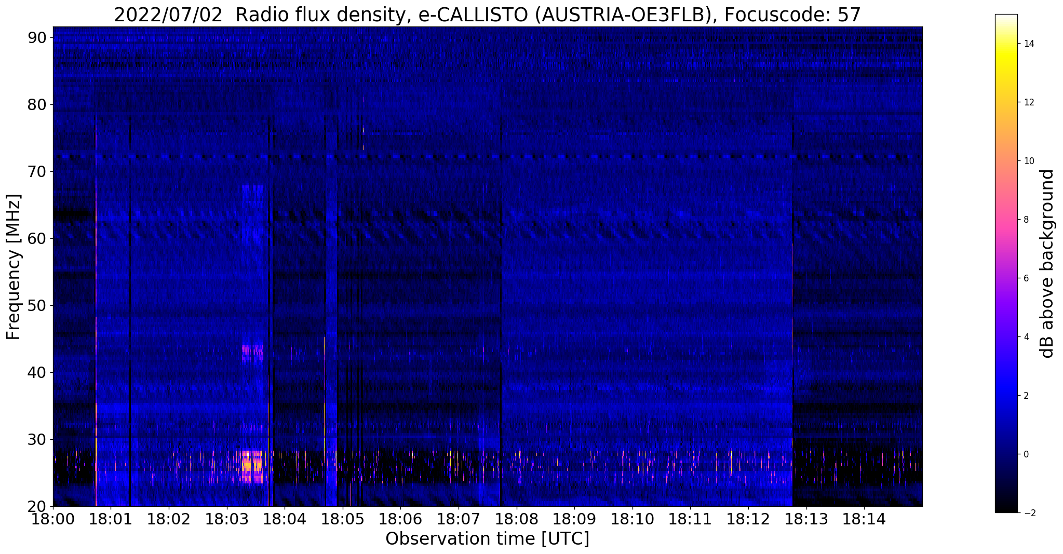Image resolution: width=1063 pixels, height=554 pixels.
Task: Click the 40 MHz frequency tick label
Action: (37, 372)
